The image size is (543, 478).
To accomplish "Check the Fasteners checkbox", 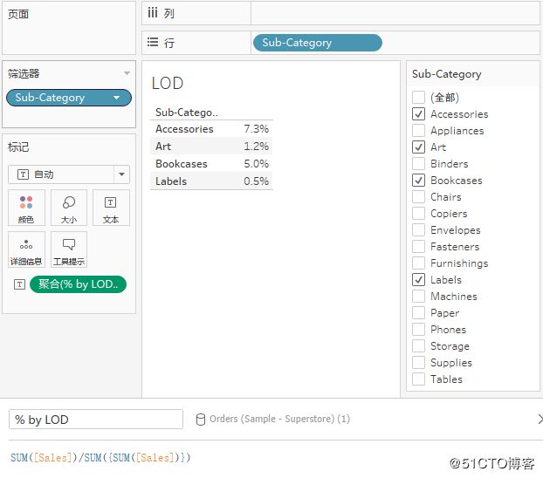I will 418,247.
